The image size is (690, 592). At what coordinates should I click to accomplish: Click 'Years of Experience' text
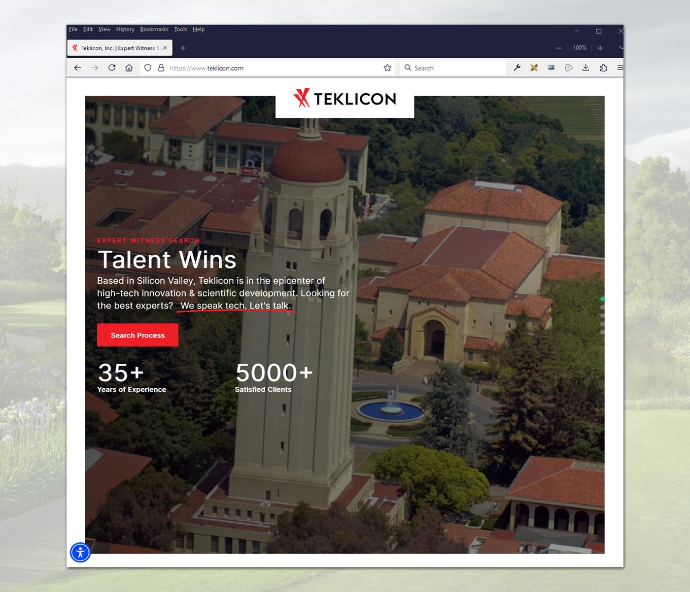[132, 389]
